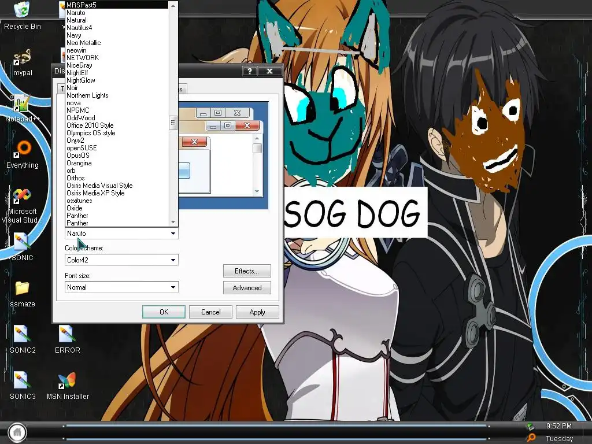Confirm with the OK button

click(164, 312)
